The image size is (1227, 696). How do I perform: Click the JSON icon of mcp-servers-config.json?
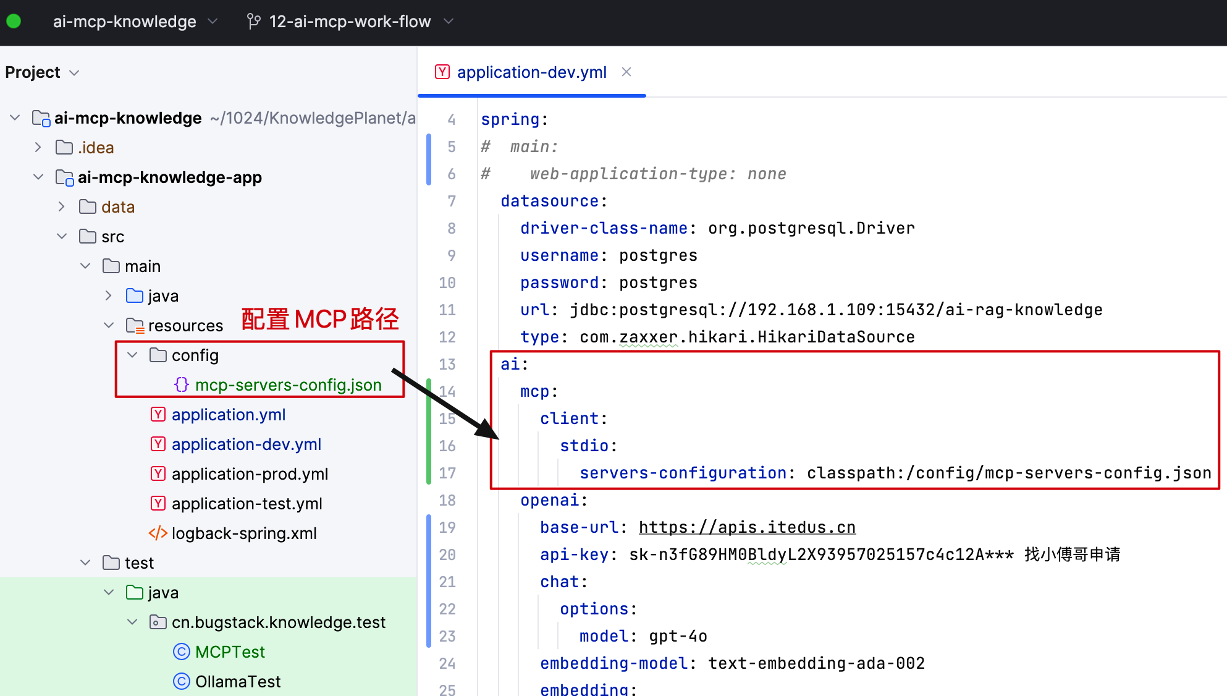coord(182,384)
